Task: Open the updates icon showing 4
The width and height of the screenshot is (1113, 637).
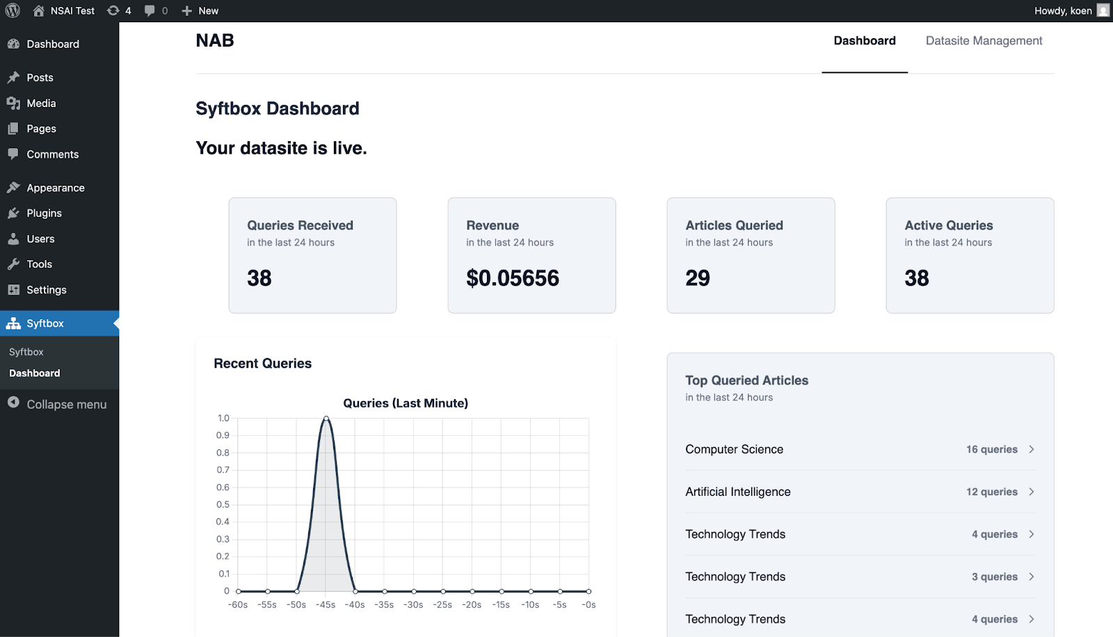Action: point(119,10)
